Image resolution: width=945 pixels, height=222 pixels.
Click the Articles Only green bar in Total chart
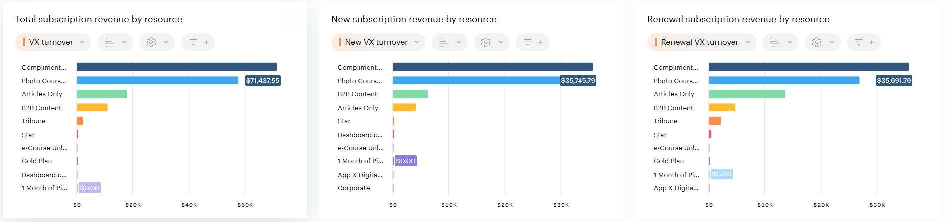102,94
